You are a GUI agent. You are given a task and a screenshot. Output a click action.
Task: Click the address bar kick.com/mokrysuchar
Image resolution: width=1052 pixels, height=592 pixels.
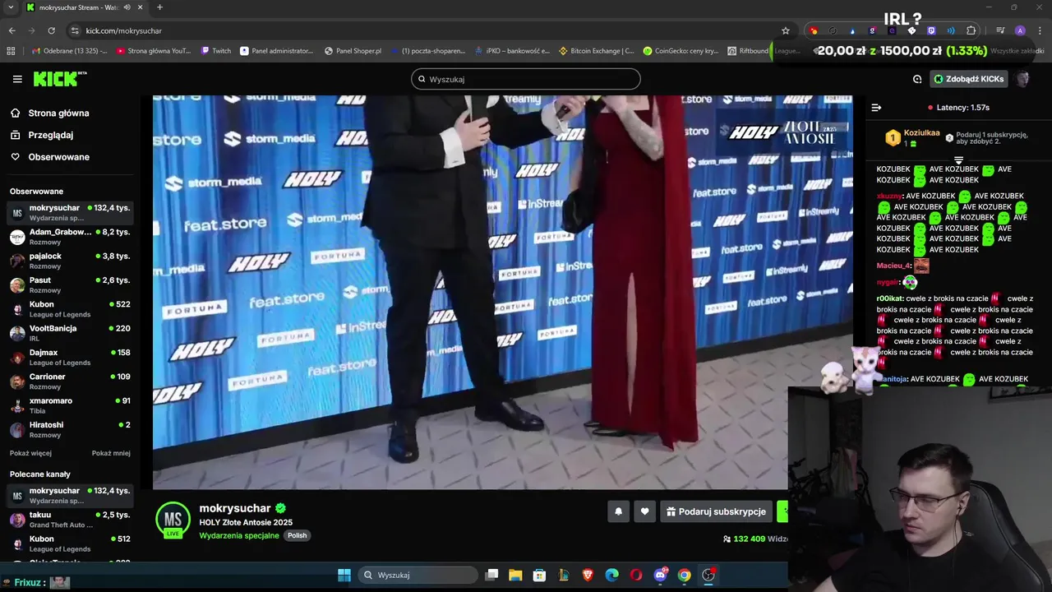(123, 30)
